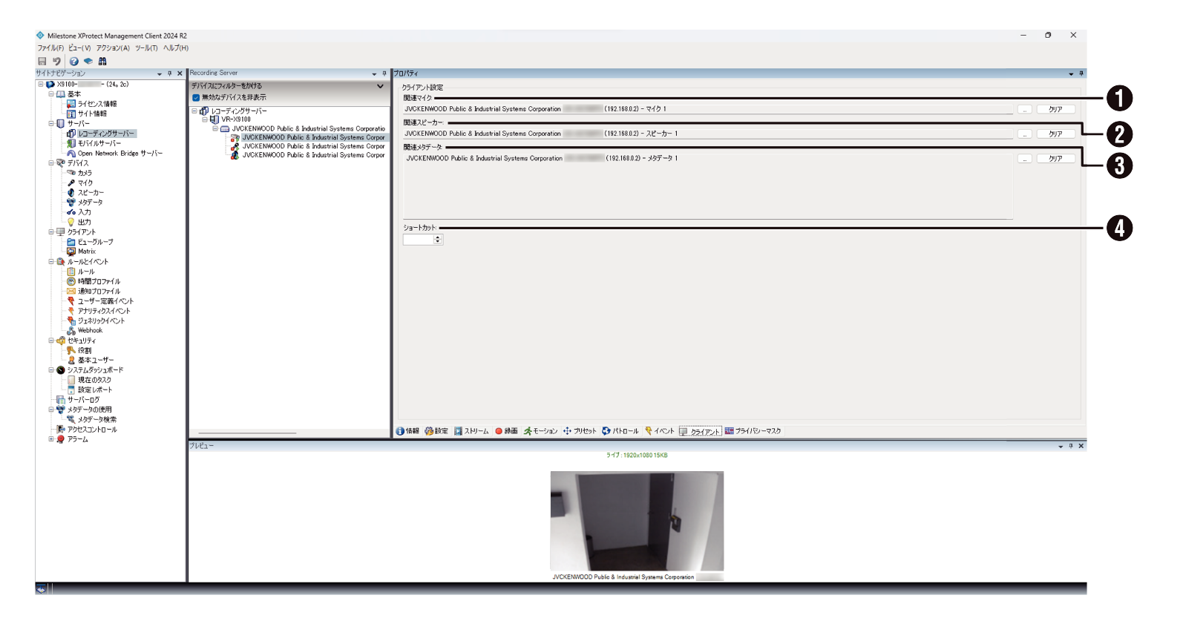1183x624 pixels.
Task: Switch to モーション tab
Action: (x=540, y=431)
